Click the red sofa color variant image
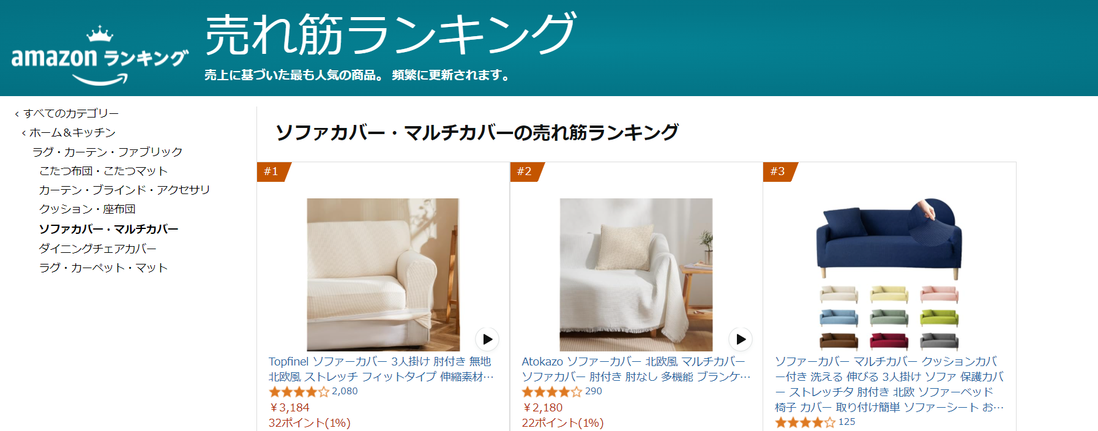This screenshot has width=1098, height=431. (x=889, y=340)
